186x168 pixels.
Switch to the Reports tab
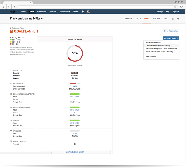(x=157, y=19)
